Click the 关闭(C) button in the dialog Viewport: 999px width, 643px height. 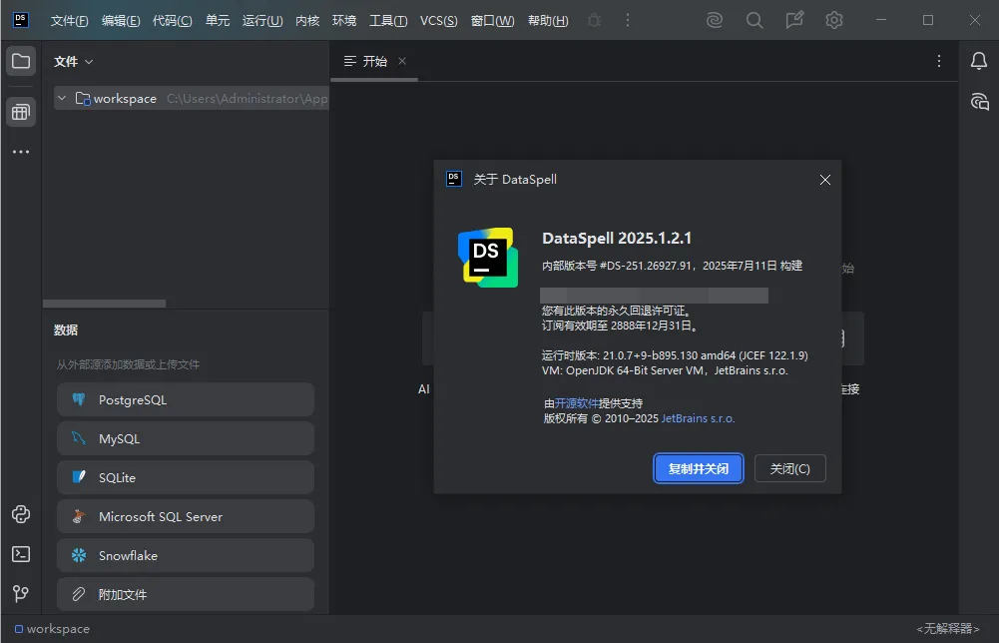(789, 468)
